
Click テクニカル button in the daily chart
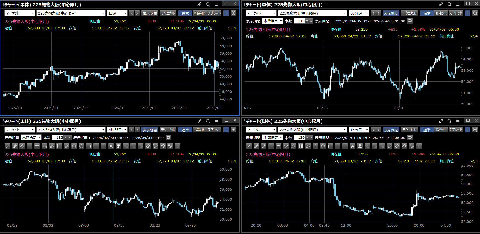[x=168, y=13]
